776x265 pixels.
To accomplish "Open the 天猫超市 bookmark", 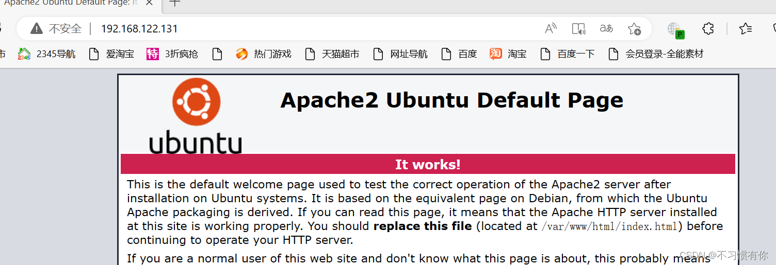I will point(332,54).
